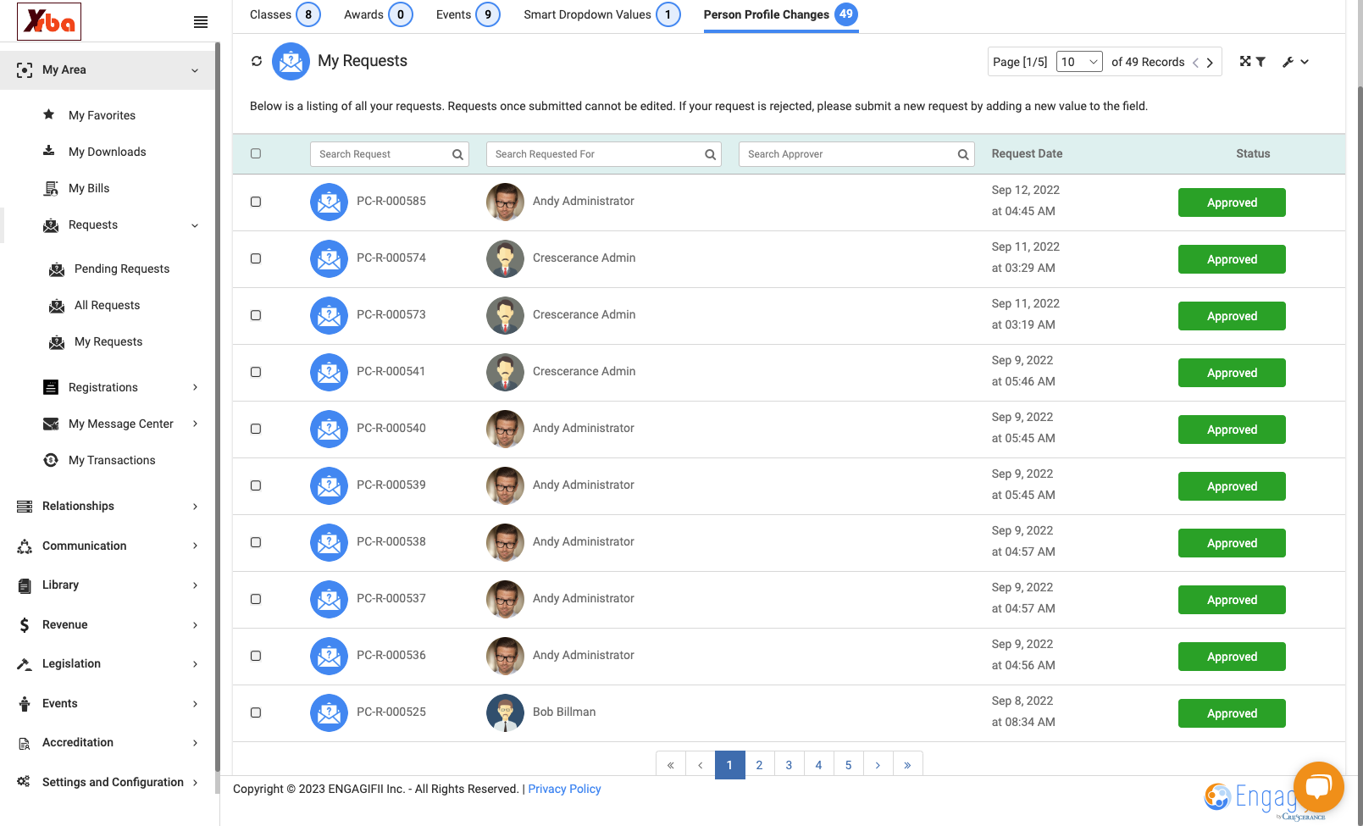Open the Privacy Policy link

(564, 789)
